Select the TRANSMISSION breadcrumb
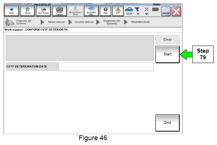 click(x=140, y=22)
